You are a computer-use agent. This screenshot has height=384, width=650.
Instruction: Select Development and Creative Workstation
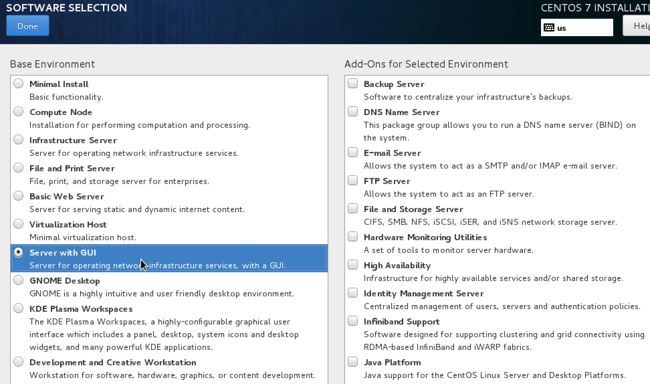(18, 362)
